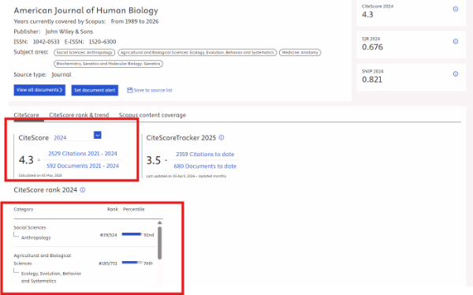Viewport: 473px width, 295px height.
Task: Click the SNIP value 0.821
Action: coord(372,80)
